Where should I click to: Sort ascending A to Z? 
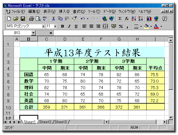(x=133, y=19)
